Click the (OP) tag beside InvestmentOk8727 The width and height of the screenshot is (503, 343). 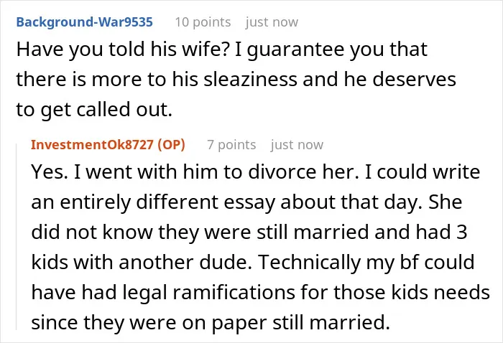(171, 145)
